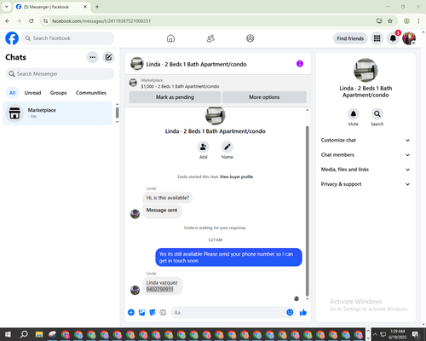This screenshot has width=426, height=341.
Task: Click the browser address bar URL
Action: pos(101,21)
